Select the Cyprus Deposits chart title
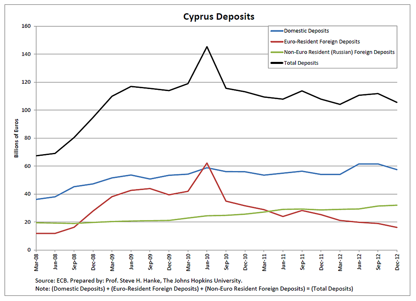This screenshot has height=301, width=416. pyautogui.click(x=219, y=17)
